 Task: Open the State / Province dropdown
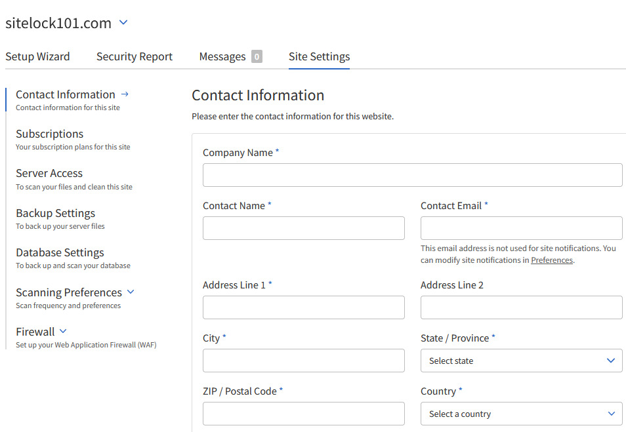521,361
